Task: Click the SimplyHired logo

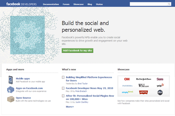Action: (128, 92)
